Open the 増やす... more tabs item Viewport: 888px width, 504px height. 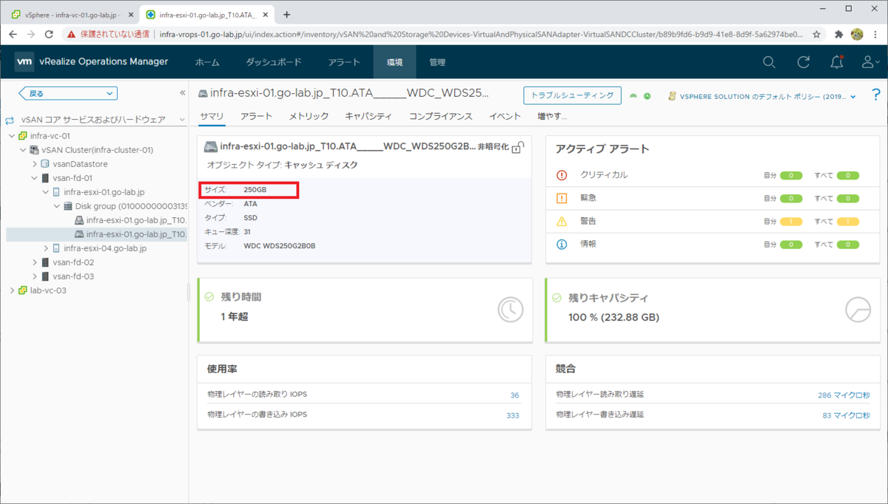tap(552, 116)
